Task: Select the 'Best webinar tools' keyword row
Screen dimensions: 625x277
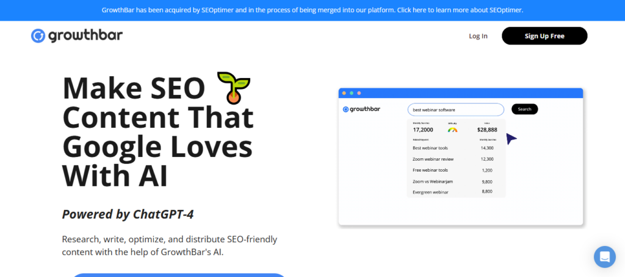Action: tap(456, 148)
